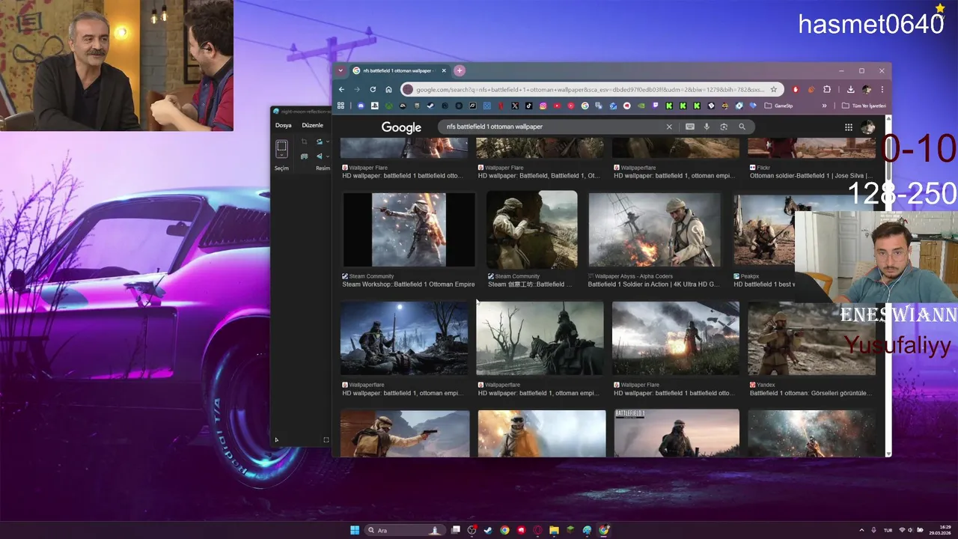The image size is (958, 539).
Task: Reload the Google search page
Action: [373, 89]
